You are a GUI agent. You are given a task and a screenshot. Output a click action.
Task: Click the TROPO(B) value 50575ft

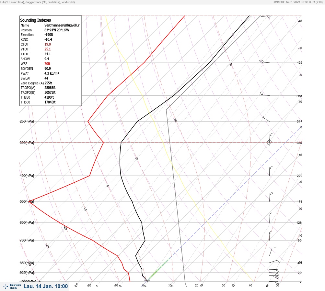[50, 92]
